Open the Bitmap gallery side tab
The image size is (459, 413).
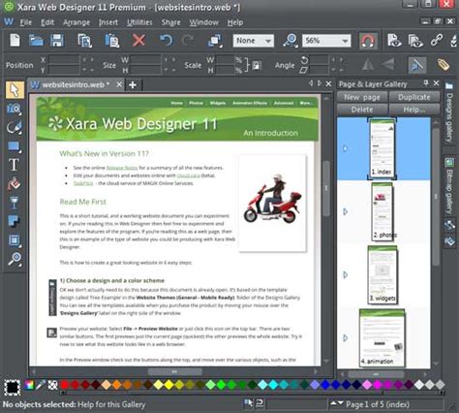point(449,185)
